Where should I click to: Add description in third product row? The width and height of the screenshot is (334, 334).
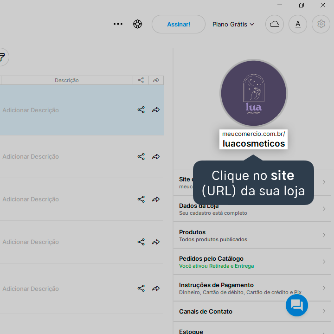coord(31,199)
